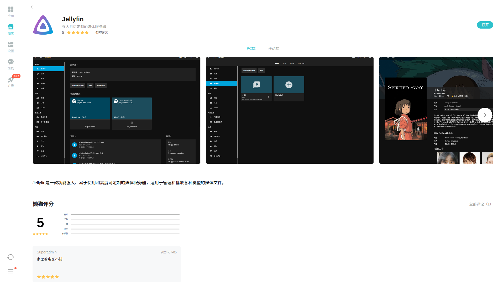
Task: Open the Spirited Away screenshot thumbnail
Action: 436,110
